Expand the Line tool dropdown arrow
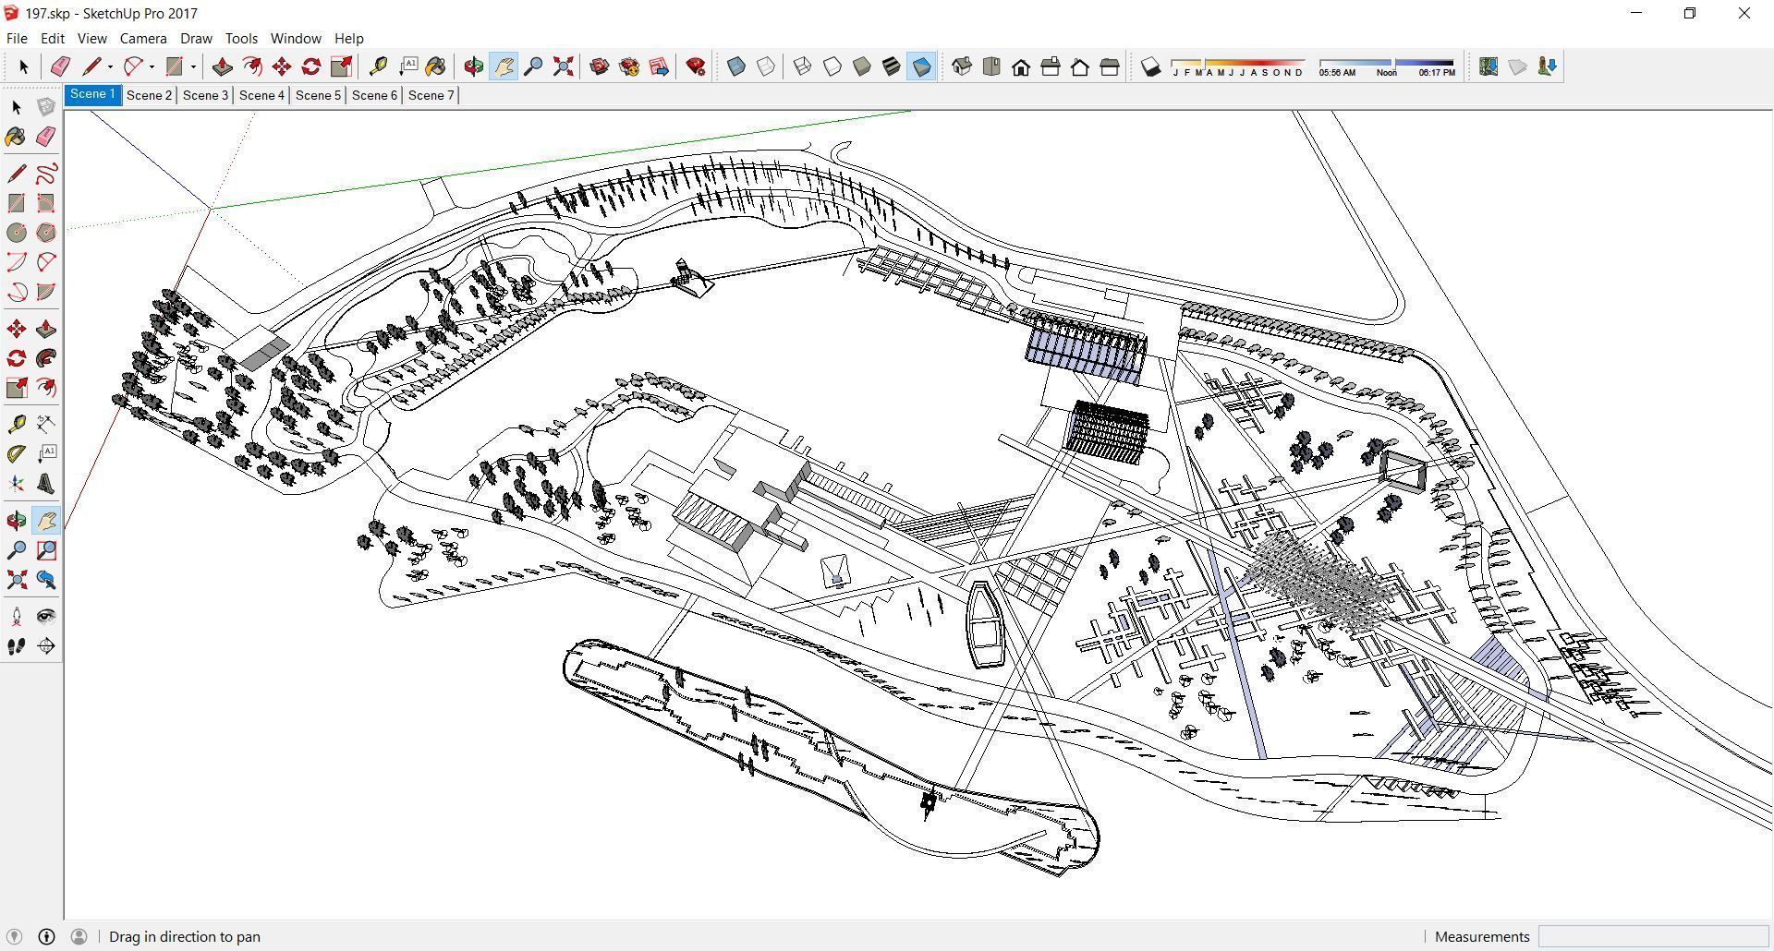The width and height of the screenshot is (1774, 951). [110, 66]
